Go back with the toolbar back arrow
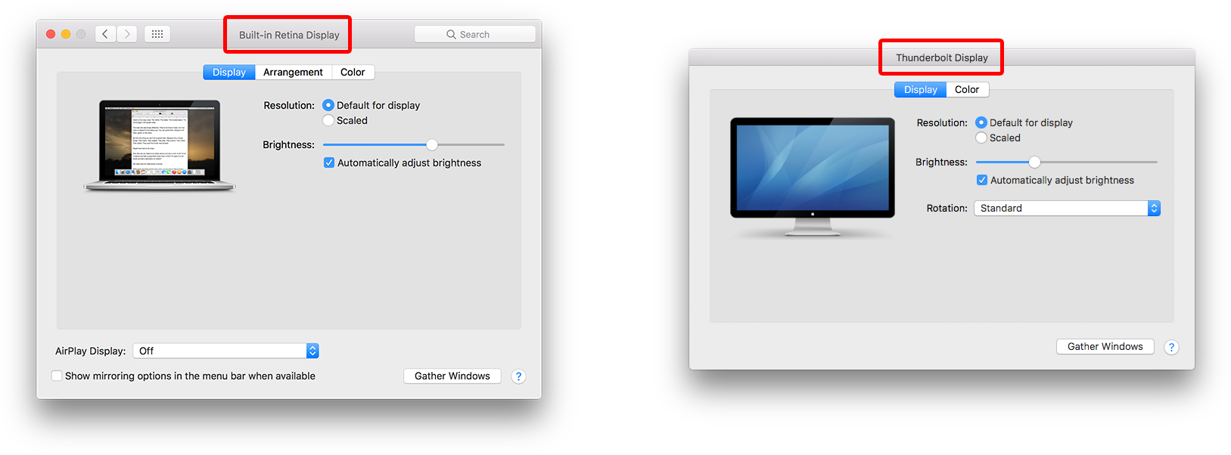This screenshot has width=1231, height=455. tap(106, 34)
